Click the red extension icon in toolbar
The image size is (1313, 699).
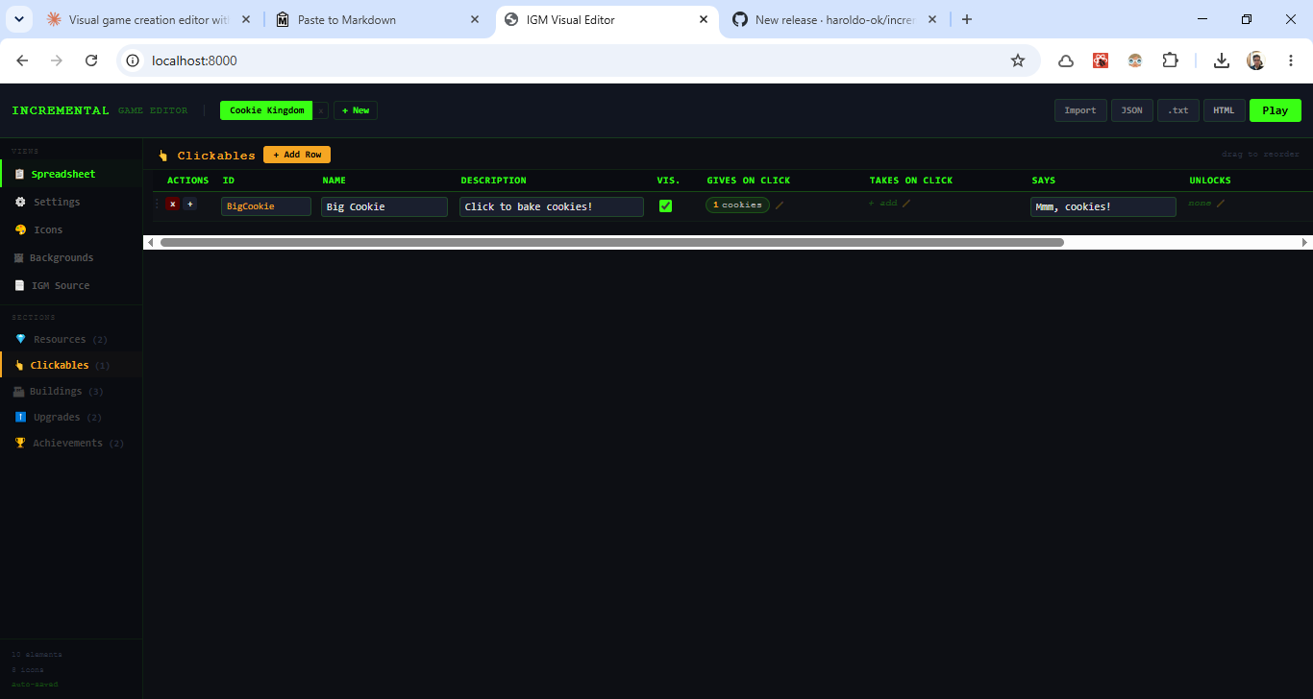(1101, 60)
